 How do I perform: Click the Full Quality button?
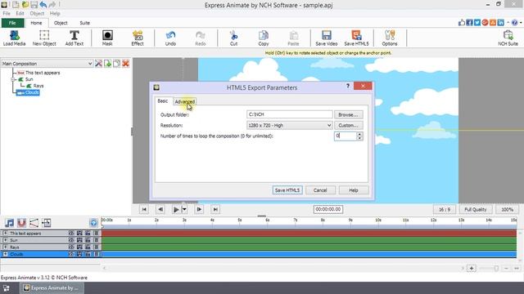click(475, 209)
